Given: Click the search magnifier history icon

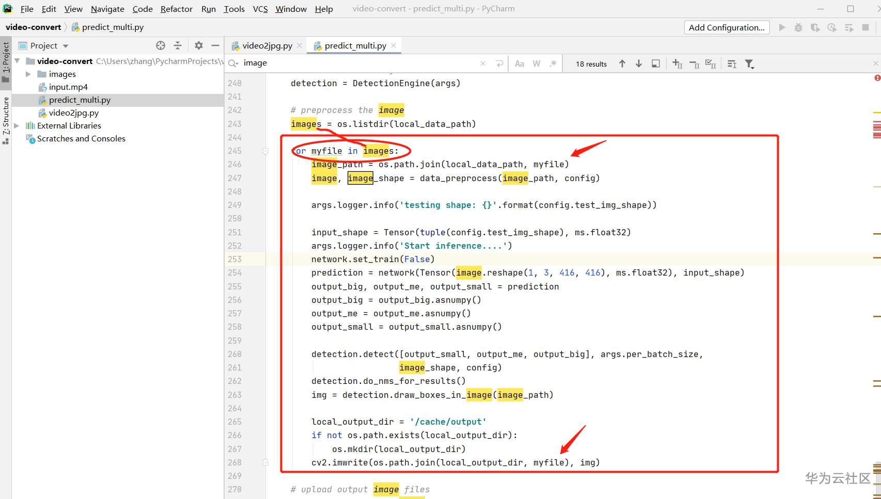Looking at the screenshot, I should [233, 63].
